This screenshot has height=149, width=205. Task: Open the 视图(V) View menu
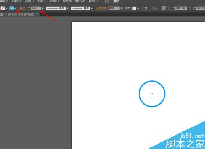[x=67, y=1]
